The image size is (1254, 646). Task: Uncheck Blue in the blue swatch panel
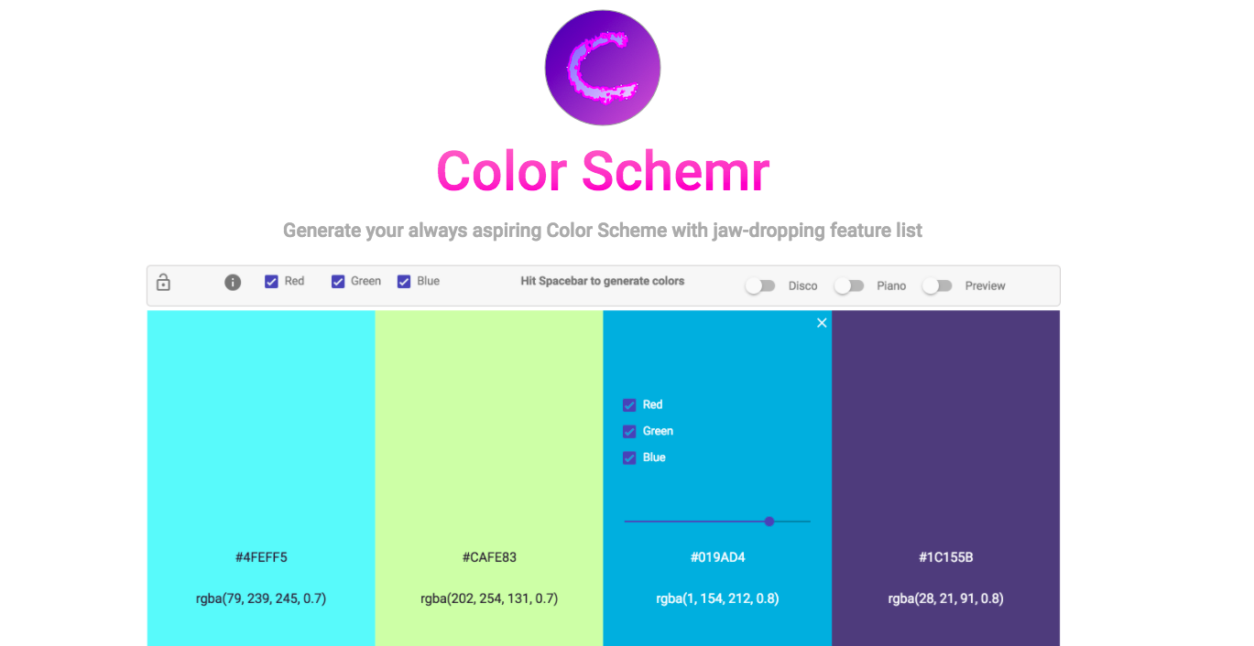tap(629, 458)
